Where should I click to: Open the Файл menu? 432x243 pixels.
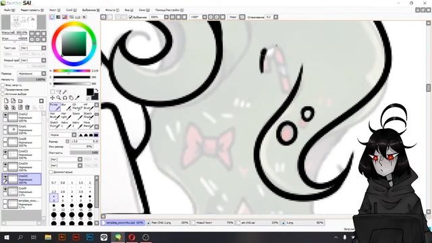click(x=9, y=10)
